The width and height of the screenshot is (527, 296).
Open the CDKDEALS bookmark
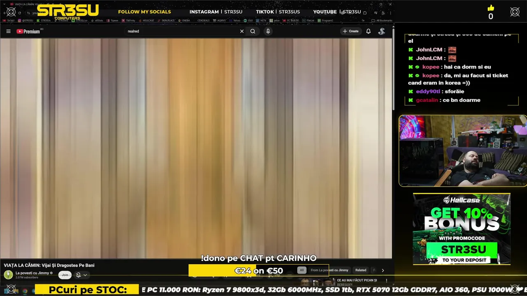coord(203,20)
